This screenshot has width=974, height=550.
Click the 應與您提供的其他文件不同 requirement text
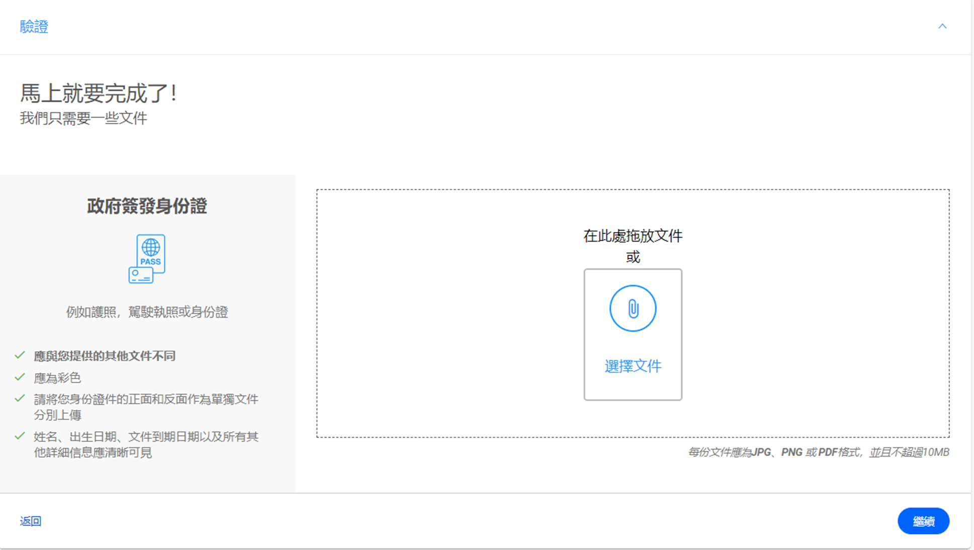105,356
